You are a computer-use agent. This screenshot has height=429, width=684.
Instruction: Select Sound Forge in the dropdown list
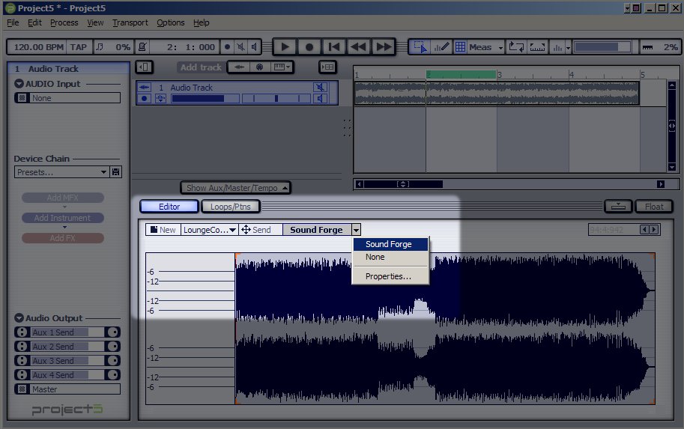click(390, 244)
